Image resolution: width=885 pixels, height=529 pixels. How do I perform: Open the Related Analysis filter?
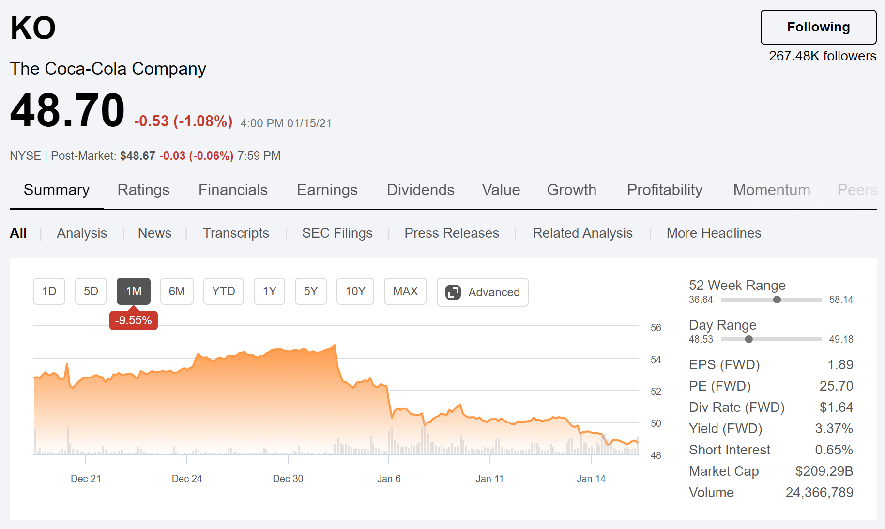tap(582, 233)
